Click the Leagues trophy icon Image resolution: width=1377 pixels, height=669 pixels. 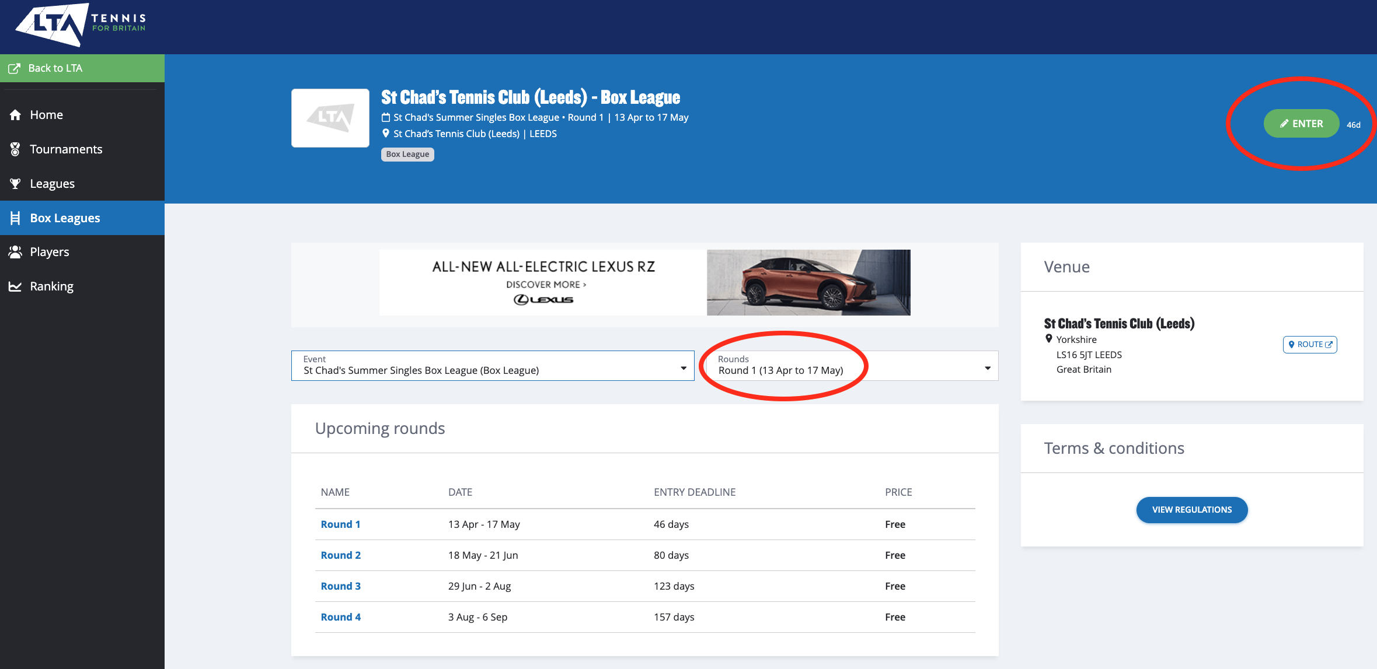coord(15,184)
